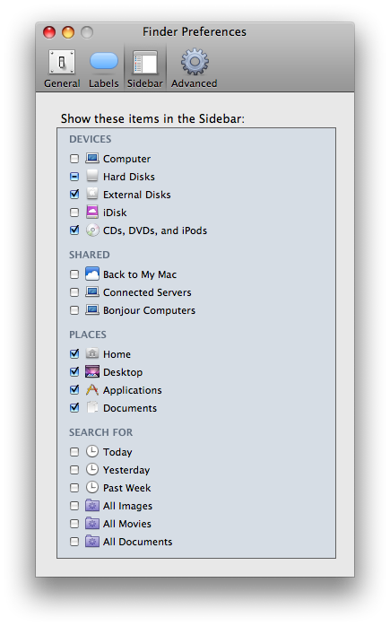Click the Documents folder icon
390x626 pixels.
click(92, 407)
